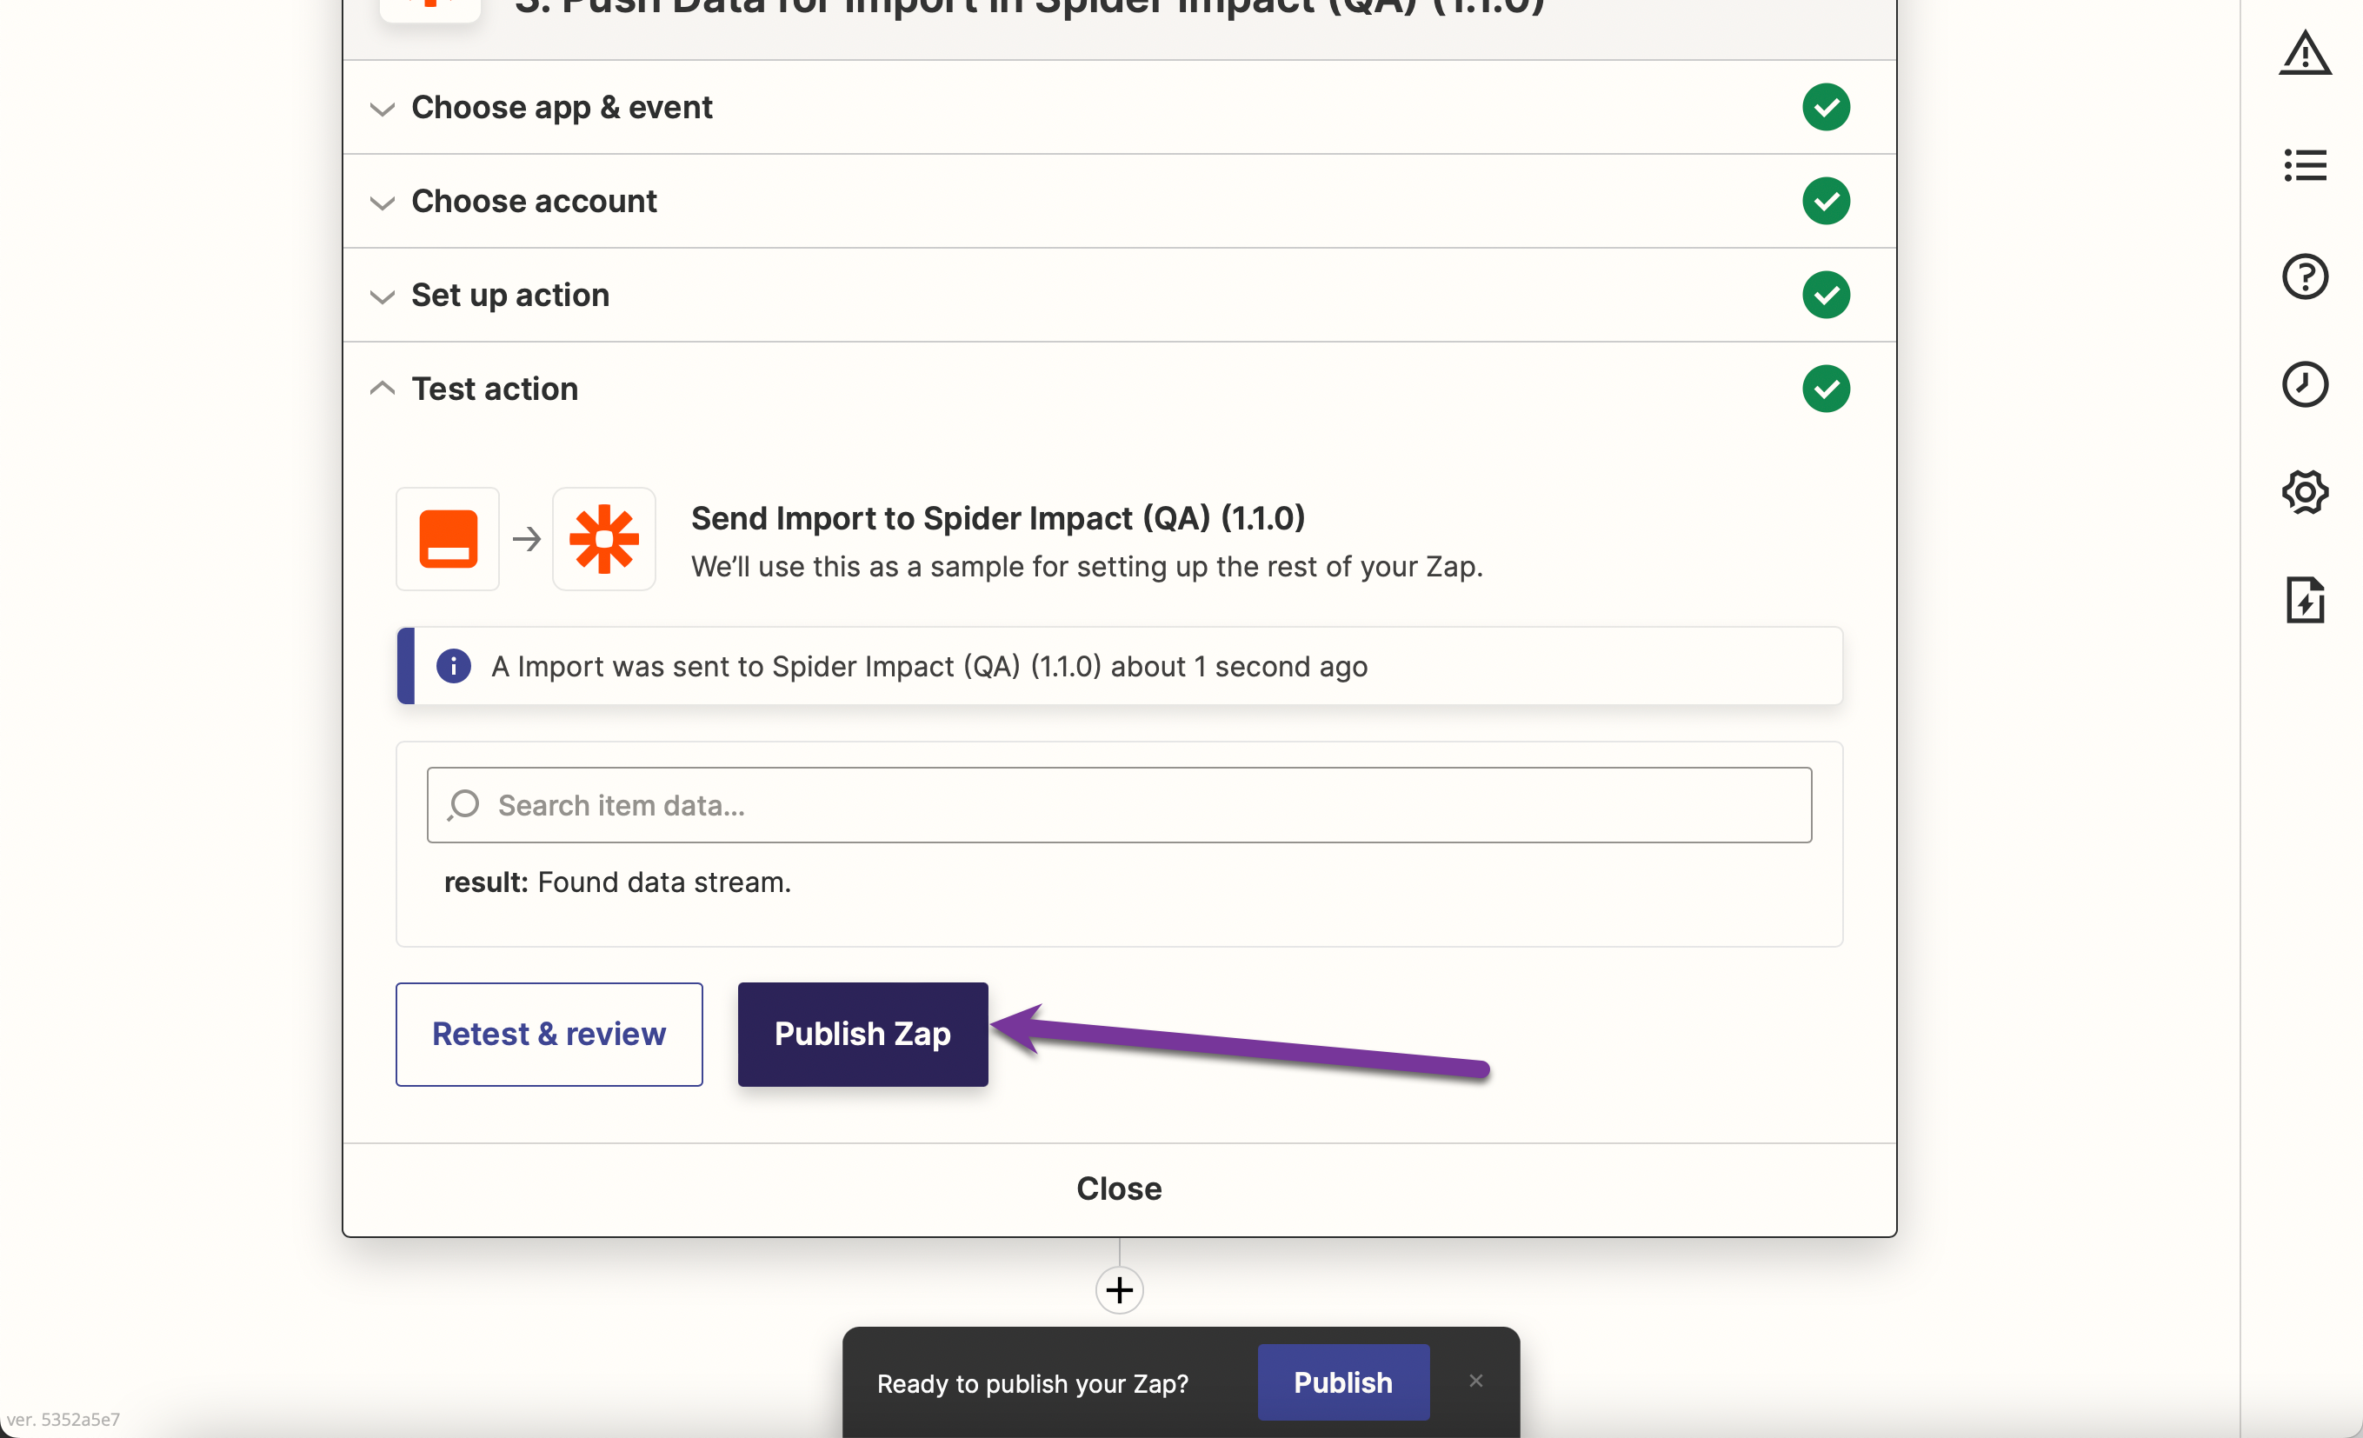
Task: Click the 'Set up action' label
Action: (x=510, y=295)
